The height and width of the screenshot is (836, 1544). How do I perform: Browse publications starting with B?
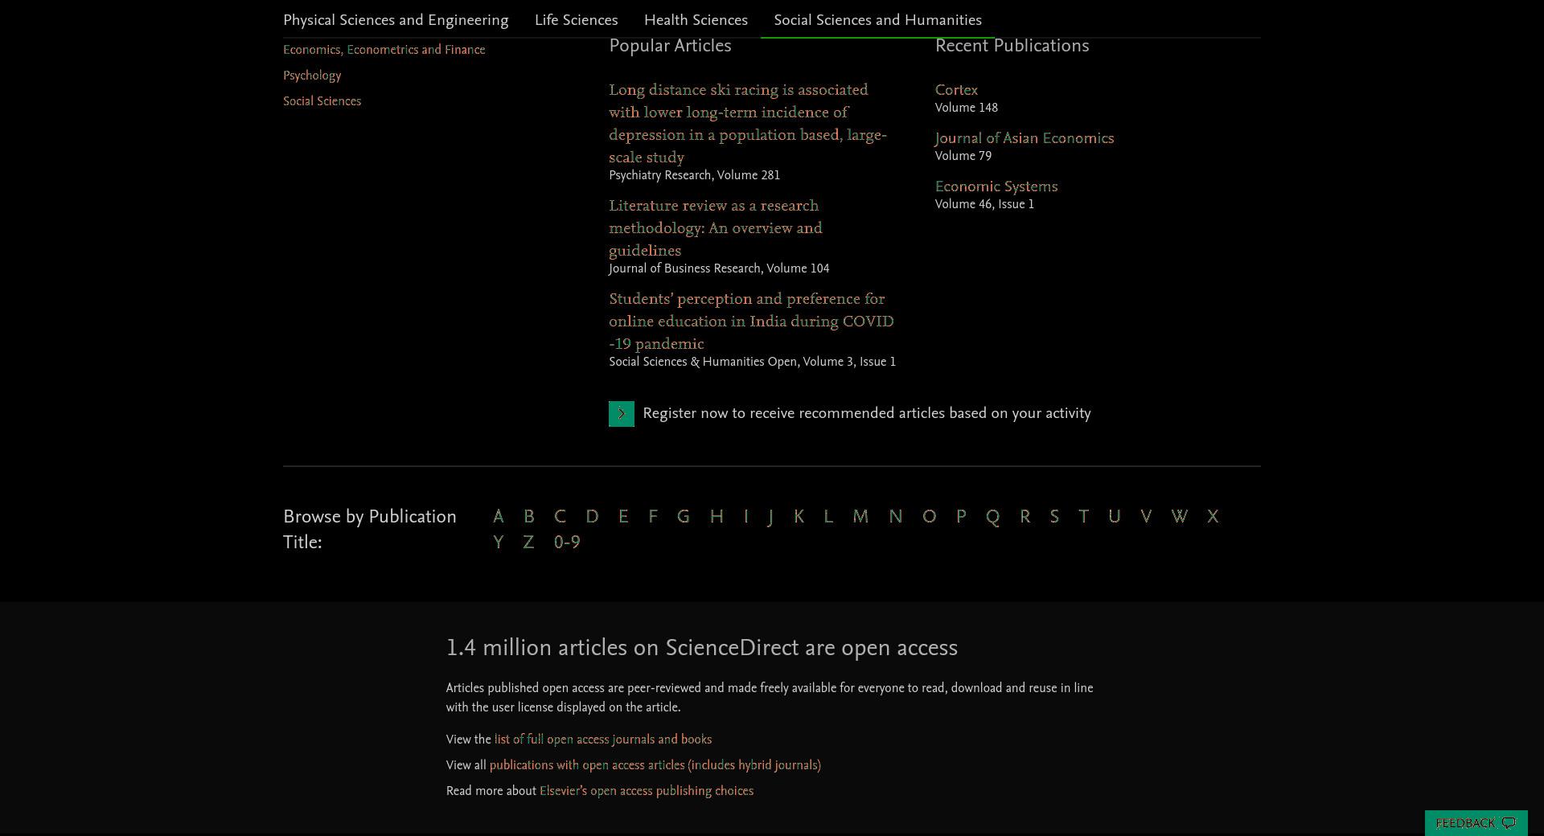pyautogui.click(x=528, y=517)
